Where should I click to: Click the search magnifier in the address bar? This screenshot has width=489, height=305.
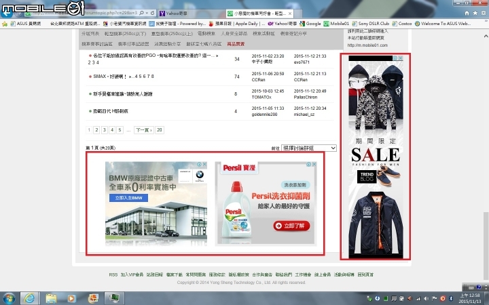(141, 13)
